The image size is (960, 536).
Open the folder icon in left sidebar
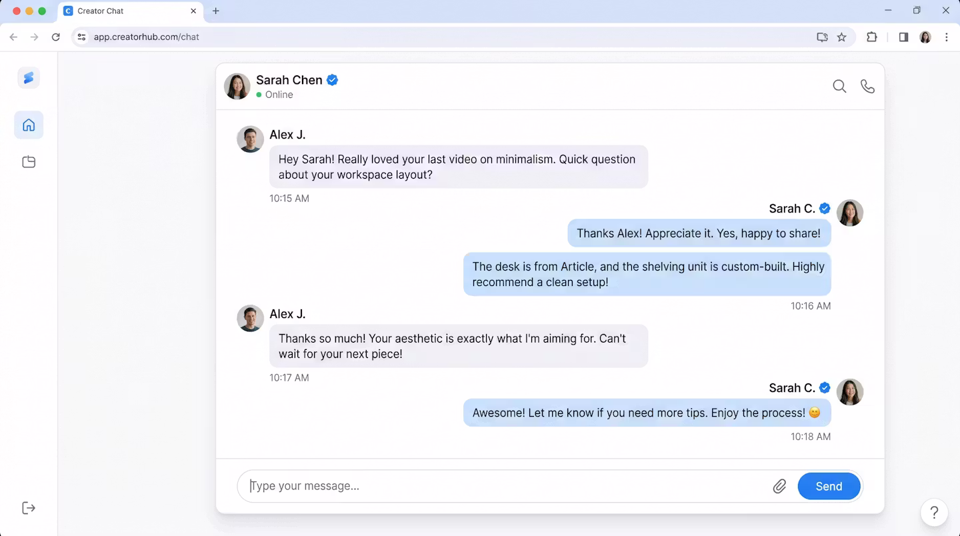(x=29, y=162)
